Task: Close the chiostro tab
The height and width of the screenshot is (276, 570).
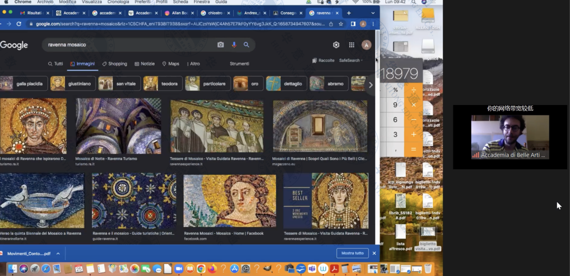Action: click(x=229, y=13)
